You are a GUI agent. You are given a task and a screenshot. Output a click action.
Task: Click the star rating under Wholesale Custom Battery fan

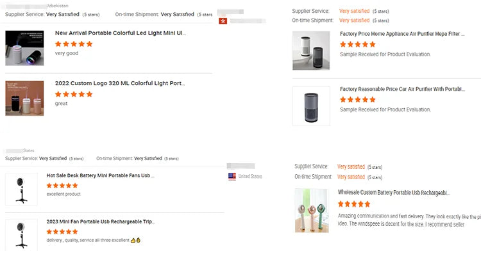[x=354, y=204]
